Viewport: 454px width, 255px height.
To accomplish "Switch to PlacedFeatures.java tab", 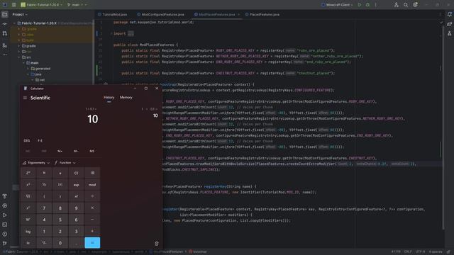I will pyautogui.click(x=262, y=14).
